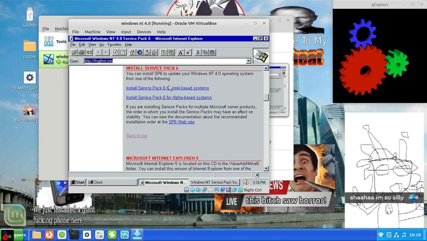Open the VirtualBox Devices menu
The height and width of the screenshot is (241, 427).
tap(144, 32)
